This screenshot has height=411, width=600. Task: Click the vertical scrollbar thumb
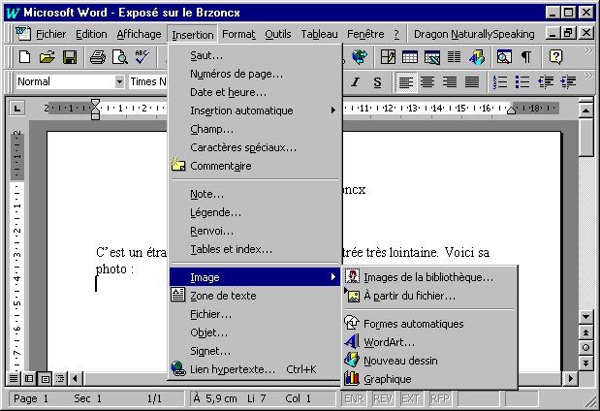[x=585, y=138]
